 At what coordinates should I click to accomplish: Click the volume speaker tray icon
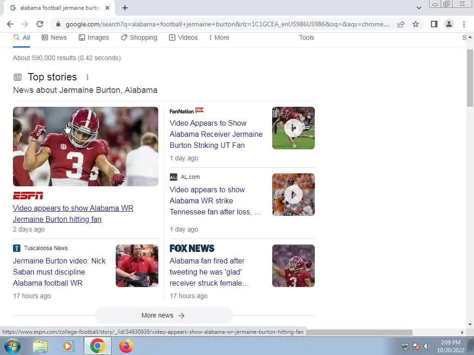[x=427, y=346]
